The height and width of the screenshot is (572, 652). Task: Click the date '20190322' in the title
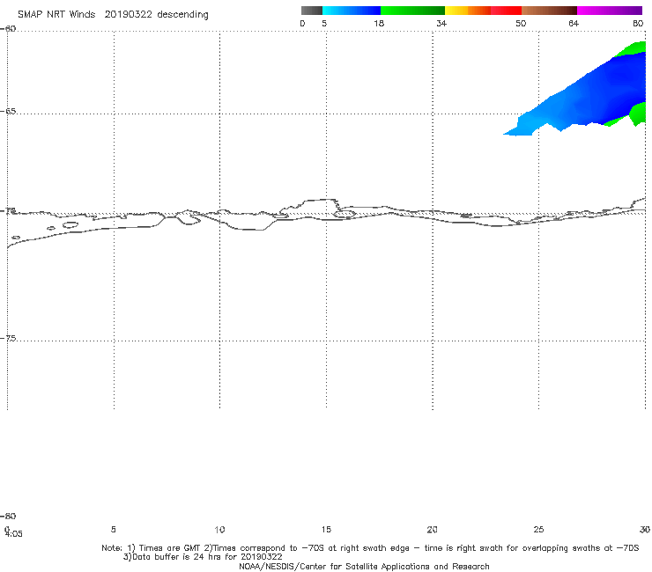pos(128,14)
